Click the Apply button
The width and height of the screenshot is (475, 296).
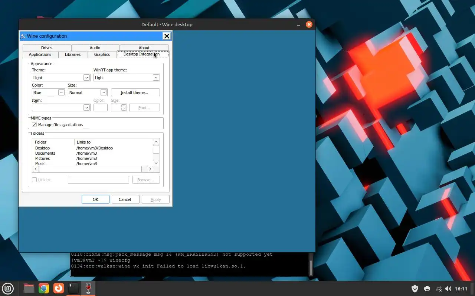click(155, 199)
